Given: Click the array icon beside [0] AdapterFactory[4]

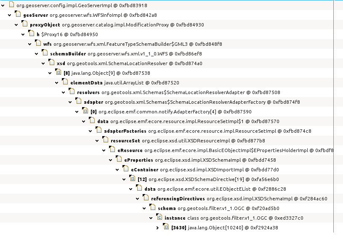Looking at the screenshot, I should click(x=85, y=110).
